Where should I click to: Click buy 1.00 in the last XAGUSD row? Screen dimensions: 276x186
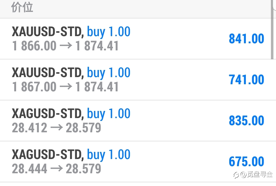click(109, 155)
